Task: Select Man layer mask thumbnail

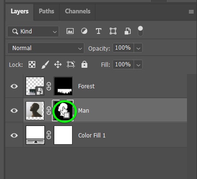Action: [63, 111]
